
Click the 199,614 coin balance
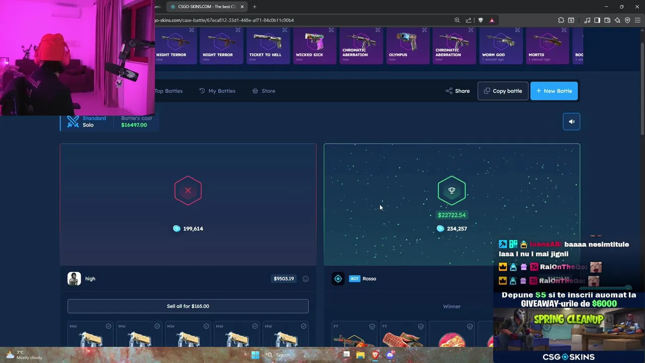(188, 229)
